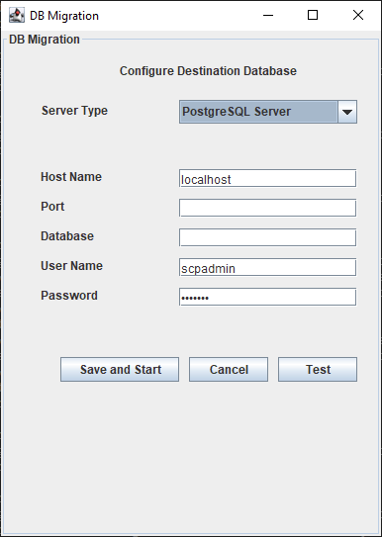This screenshot has width=382, height=537.
Task: Close the DB Migration window
Action: [x=358, y=16]
